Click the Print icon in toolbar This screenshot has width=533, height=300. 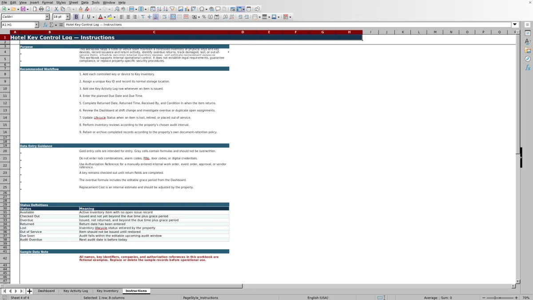tap(41, 9)
